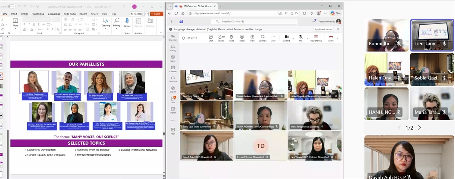Turn off the Camera in the meeting
Image resolution: width=455 pixels, height=179 pixels.
point(286,38)
